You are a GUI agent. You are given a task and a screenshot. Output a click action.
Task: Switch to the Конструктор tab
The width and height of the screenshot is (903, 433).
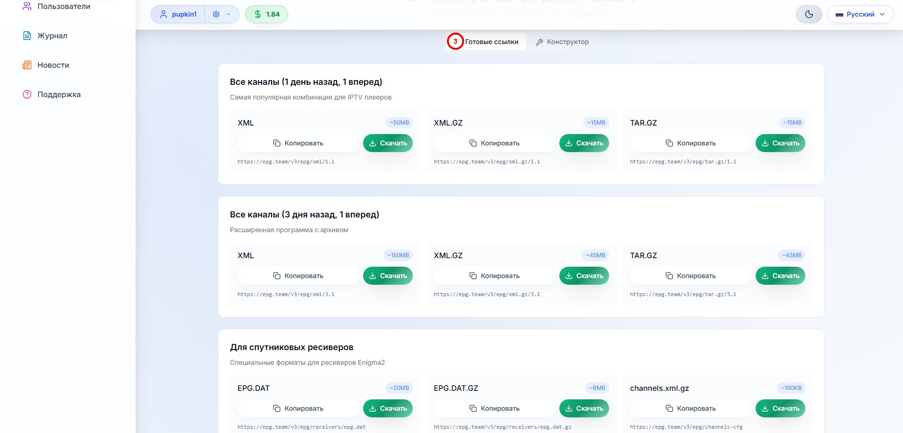click(562, 42)
